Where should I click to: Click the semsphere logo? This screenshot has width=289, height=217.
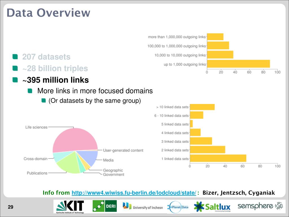[x=260, y=206]
